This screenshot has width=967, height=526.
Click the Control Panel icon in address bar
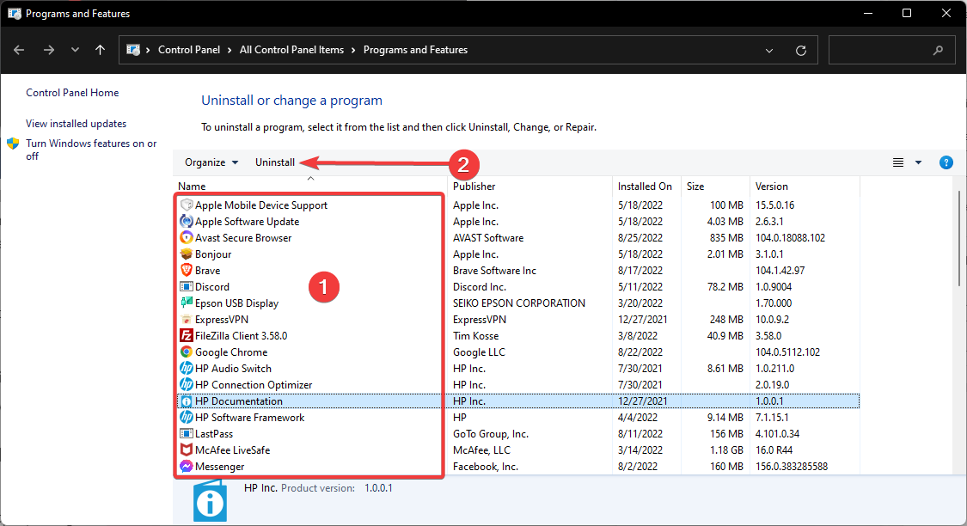[x=133, y=50]
